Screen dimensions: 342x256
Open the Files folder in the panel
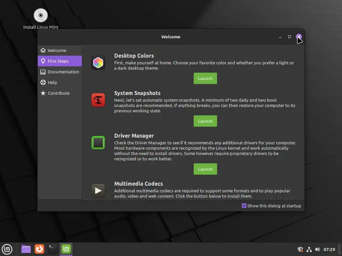click(x=26, y=249)
